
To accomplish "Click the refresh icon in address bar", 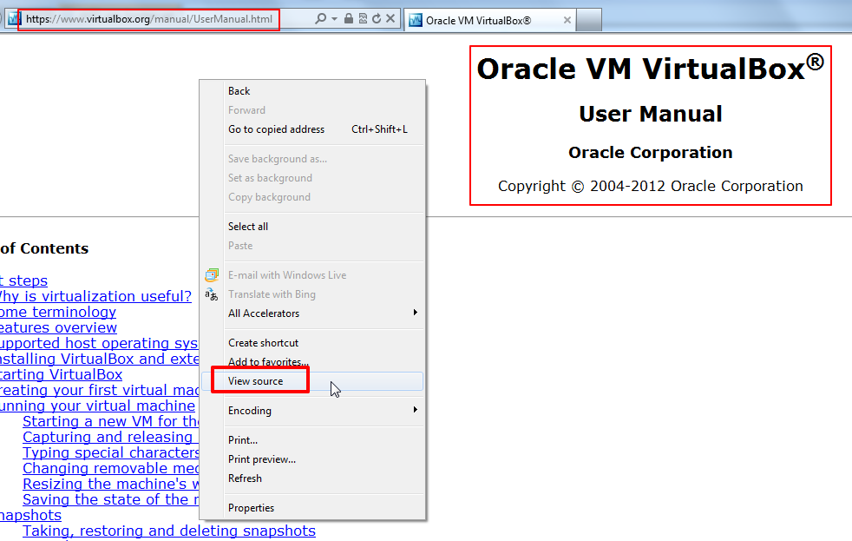I will [376, 19].
